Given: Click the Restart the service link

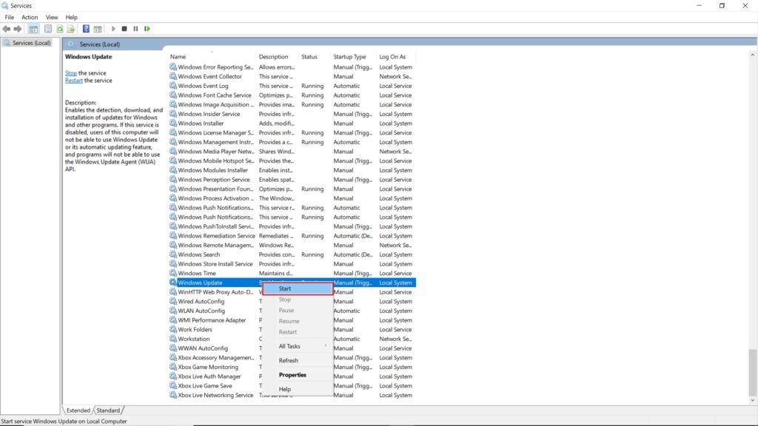Looking at the screenshot, I should tap(74, 81).
